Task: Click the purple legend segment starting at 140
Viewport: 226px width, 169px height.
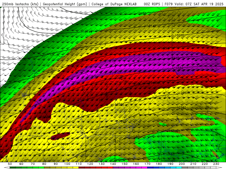Action: (116, 168)
